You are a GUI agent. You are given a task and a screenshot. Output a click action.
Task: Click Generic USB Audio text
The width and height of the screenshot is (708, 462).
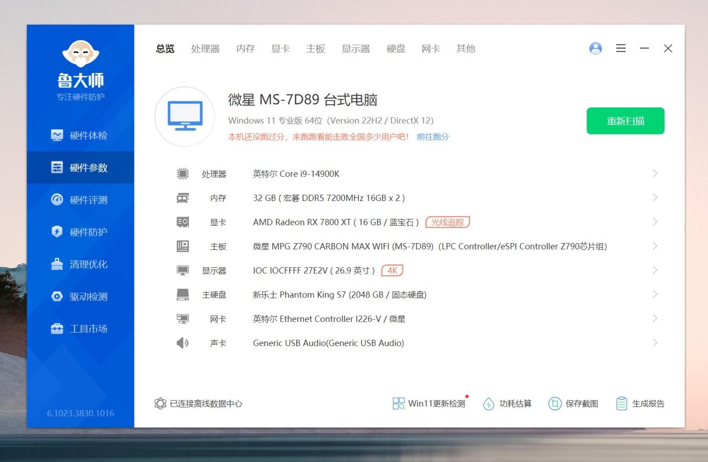coord(329,343)
